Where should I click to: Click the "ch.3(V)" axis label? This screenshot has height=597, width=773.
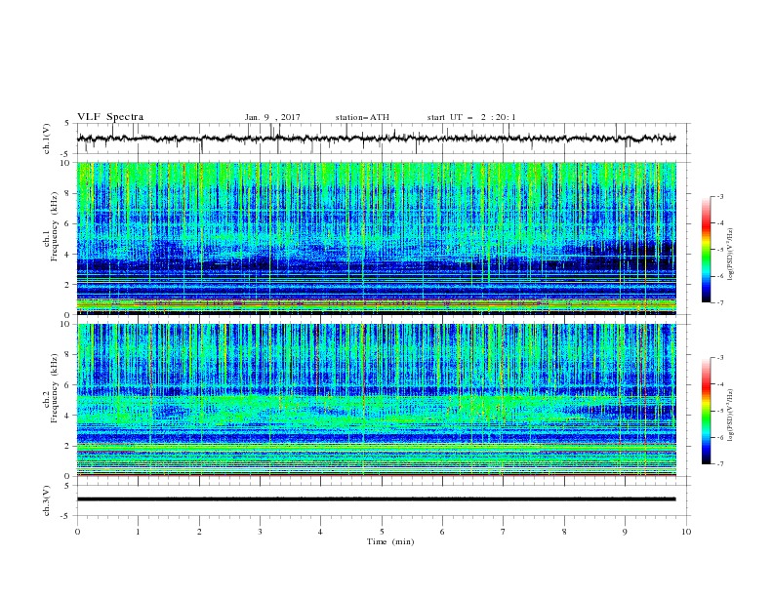pyautogui.click(x=47, y=500)
